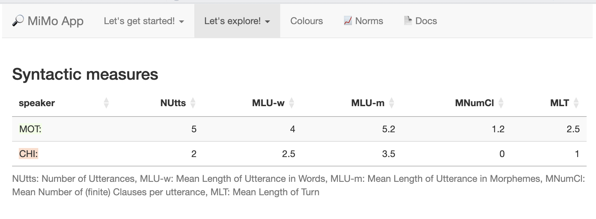Sort by MLU-m using sort arrows

[392, 103]
